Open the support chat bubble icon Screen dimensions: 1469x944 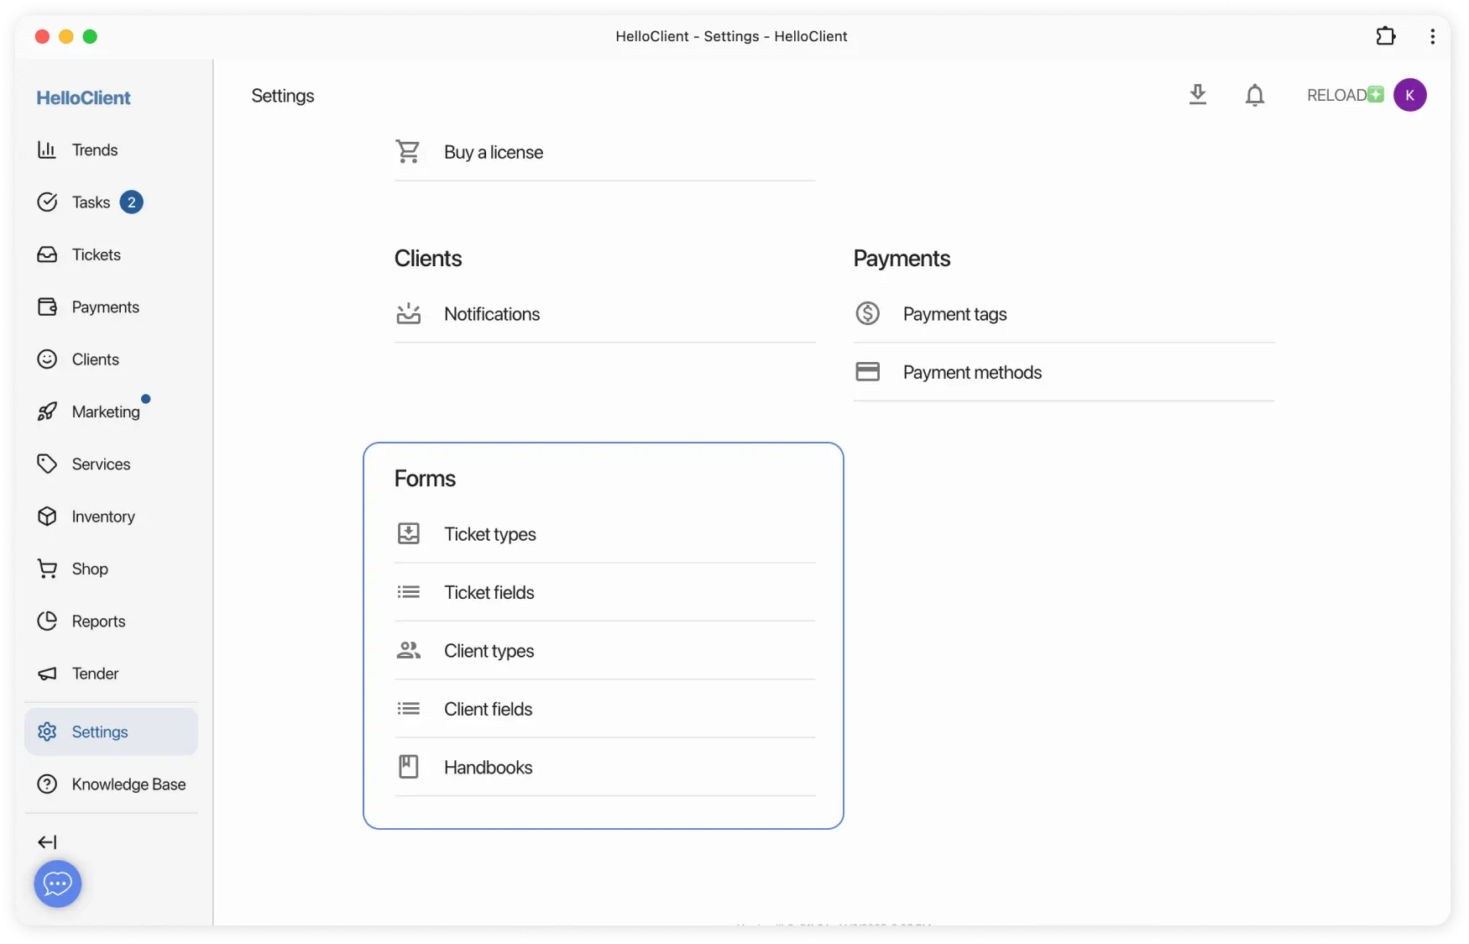pos(57,884)
